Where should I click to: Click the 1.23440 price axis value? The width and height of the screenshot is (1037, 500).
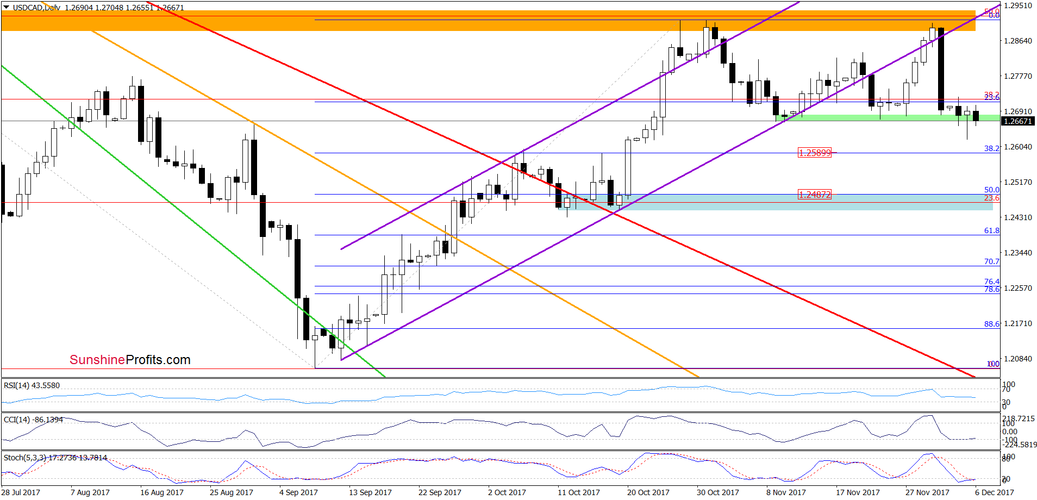click(x=1018, y=253)
